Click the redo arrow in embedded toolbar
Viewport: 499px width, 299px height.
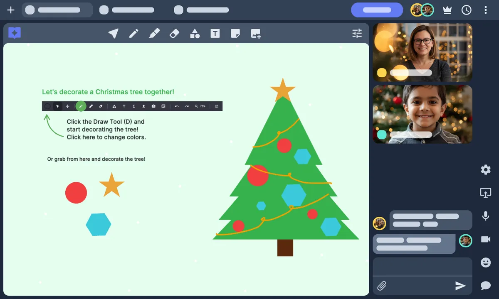187,106
